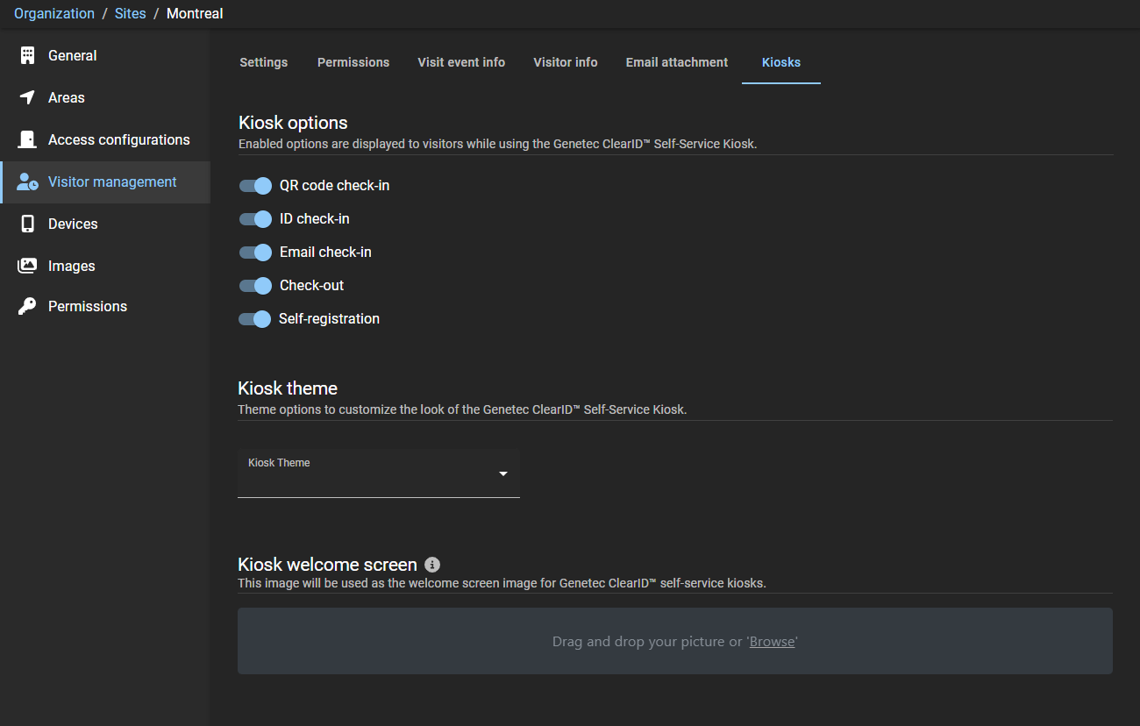
Task: Click the General building icon
Action: [x=27, y=55]
